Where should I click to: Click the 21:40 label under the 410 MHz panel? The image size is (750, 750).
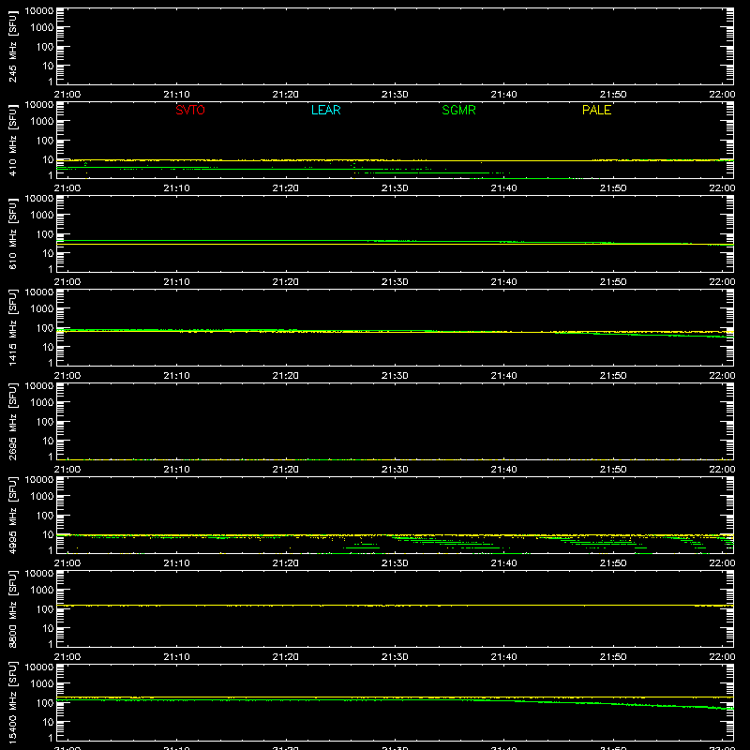click(503, 188)
